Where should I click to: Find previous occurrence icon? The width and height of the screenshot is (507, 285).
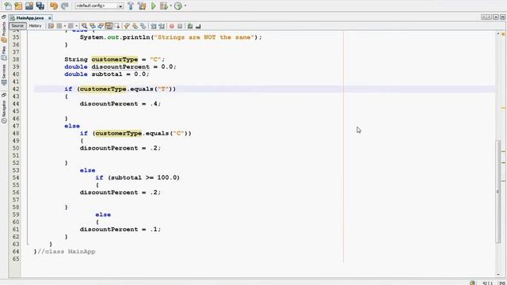coord(93,26)
